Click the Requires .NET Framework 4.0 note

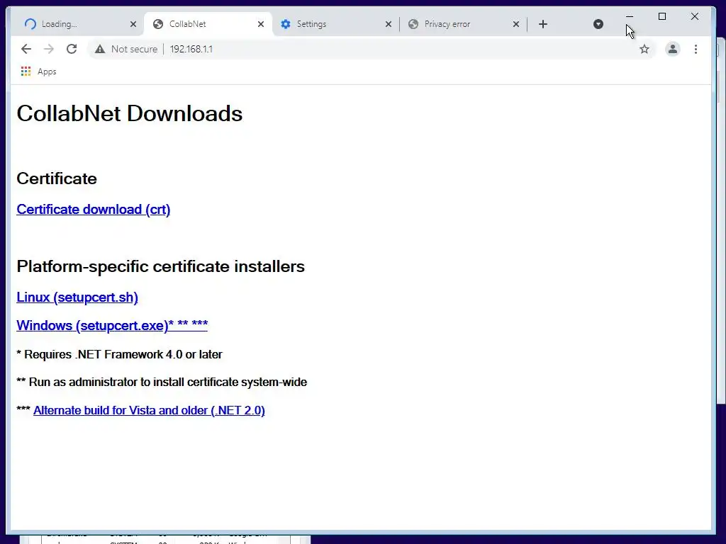click(119, 354)
